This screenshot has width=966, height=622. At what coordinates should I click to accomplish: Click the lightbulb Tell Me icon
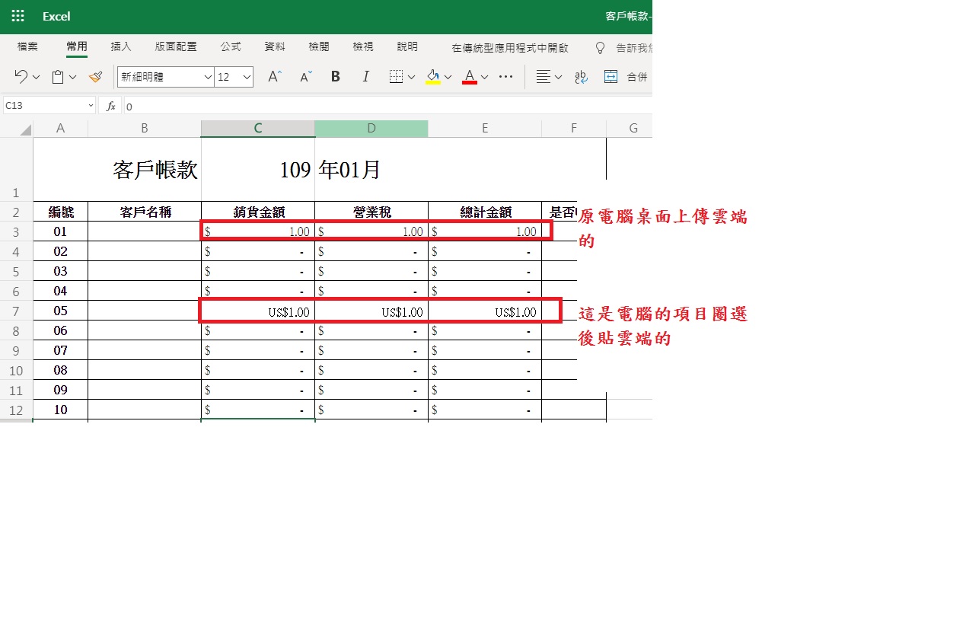601,46
